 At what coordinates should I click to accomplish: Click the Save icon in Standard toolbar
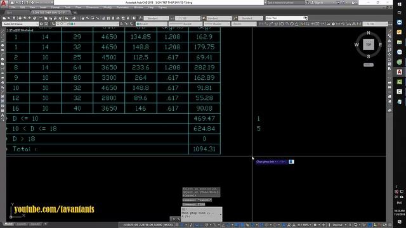[14, 18]
